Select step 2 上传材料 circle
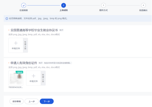Viewport: 152px width, 107px height. point(64,5)
